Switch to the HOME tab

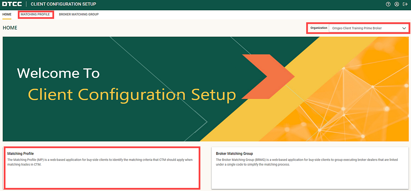(7, 14)
